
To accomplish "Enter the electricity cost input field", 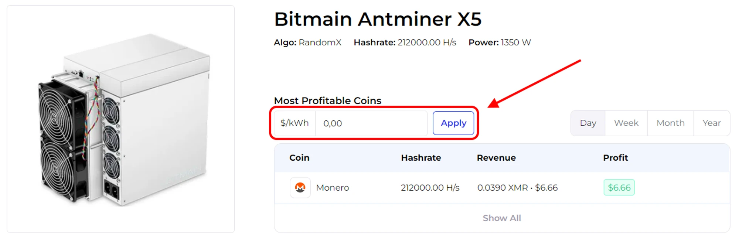I will 371,123.
